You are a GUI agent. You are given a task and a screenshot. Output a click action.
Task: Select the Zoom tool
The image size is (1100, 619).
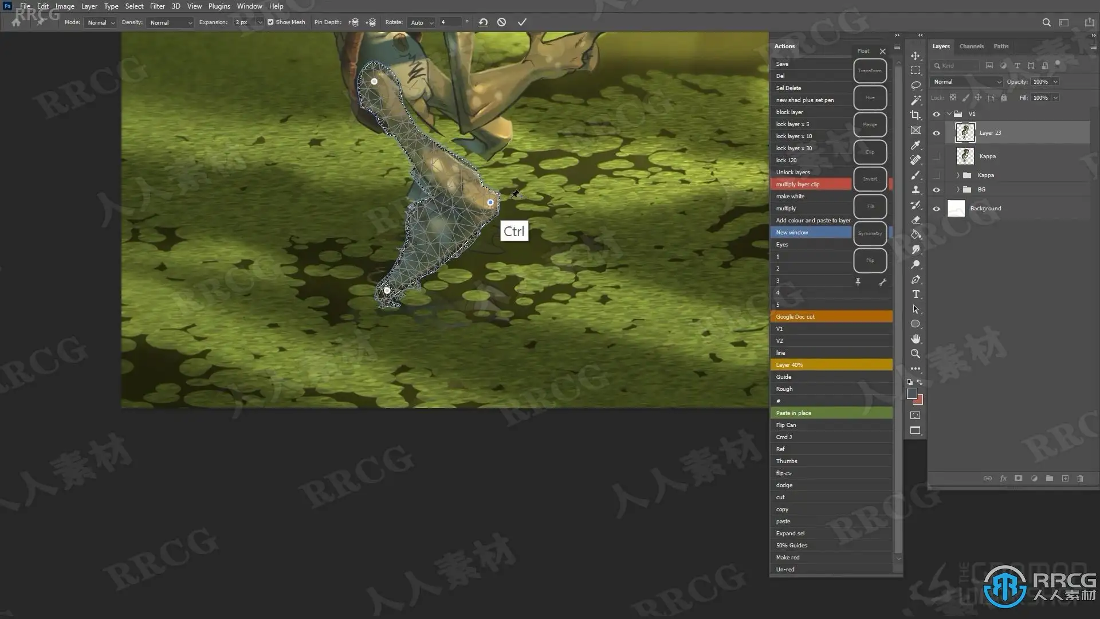click(916, 354)
